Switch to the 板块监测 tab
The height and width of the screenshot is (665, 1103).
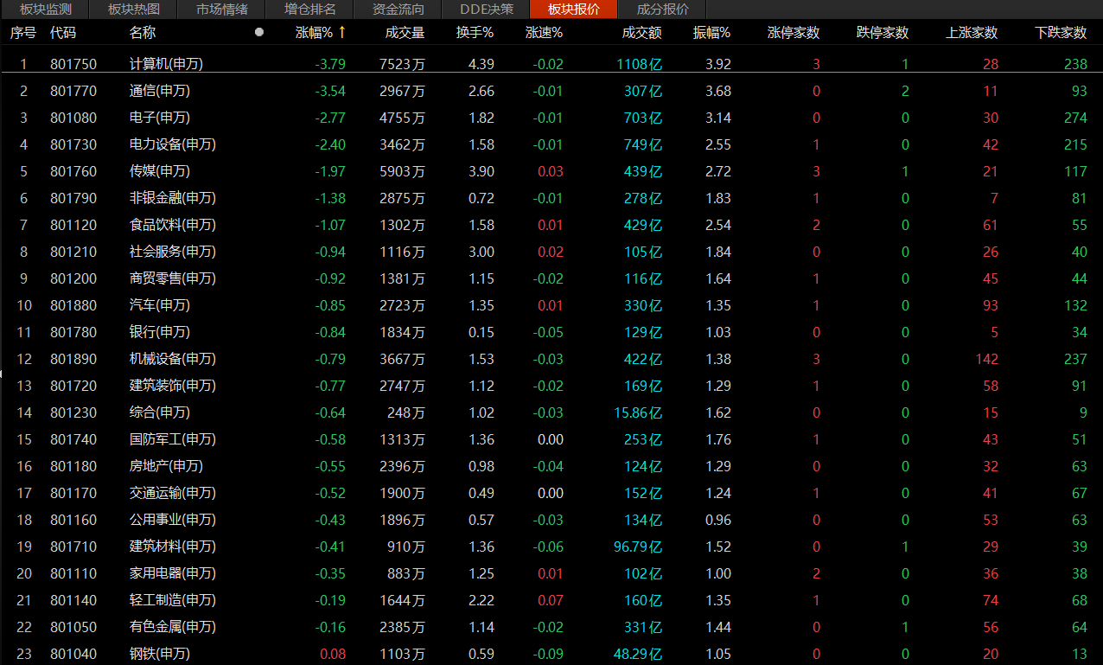click(x=46, y=10)
